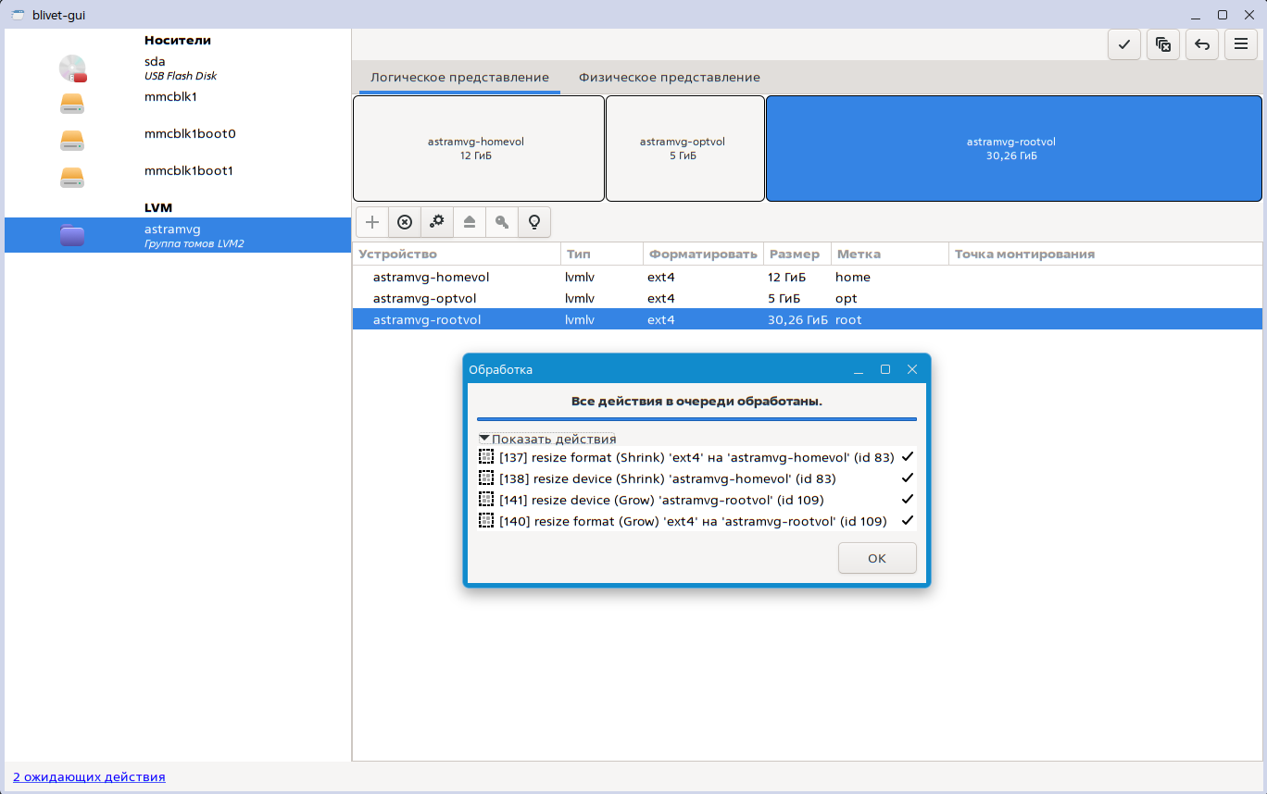This screenshot has width=1267, height=794.
Task: Undo last action with the arrow icon
Action: [x=1201, y=44]
